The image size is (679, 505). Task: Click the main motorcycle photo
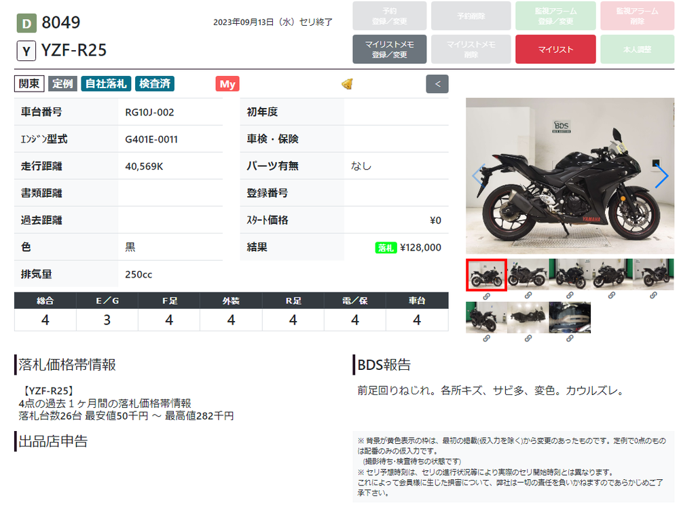coord(570,176)
